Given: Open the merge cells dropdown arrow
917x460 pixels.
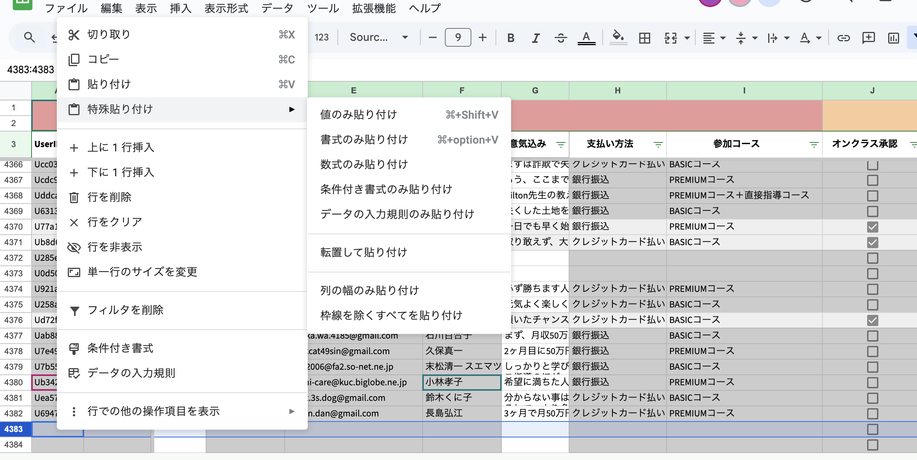Looking at the screenshot, I should click(688, 37).
